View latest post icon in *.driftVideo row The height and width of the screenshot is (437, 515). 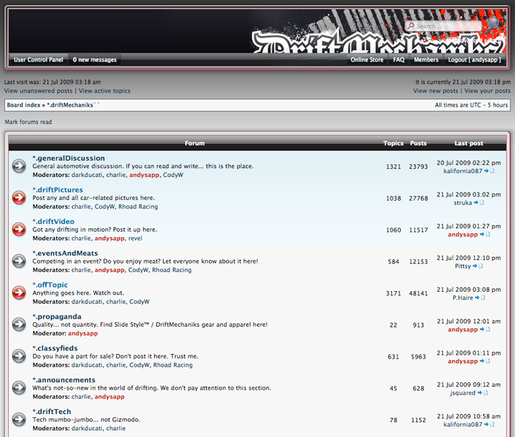(485, 234)
